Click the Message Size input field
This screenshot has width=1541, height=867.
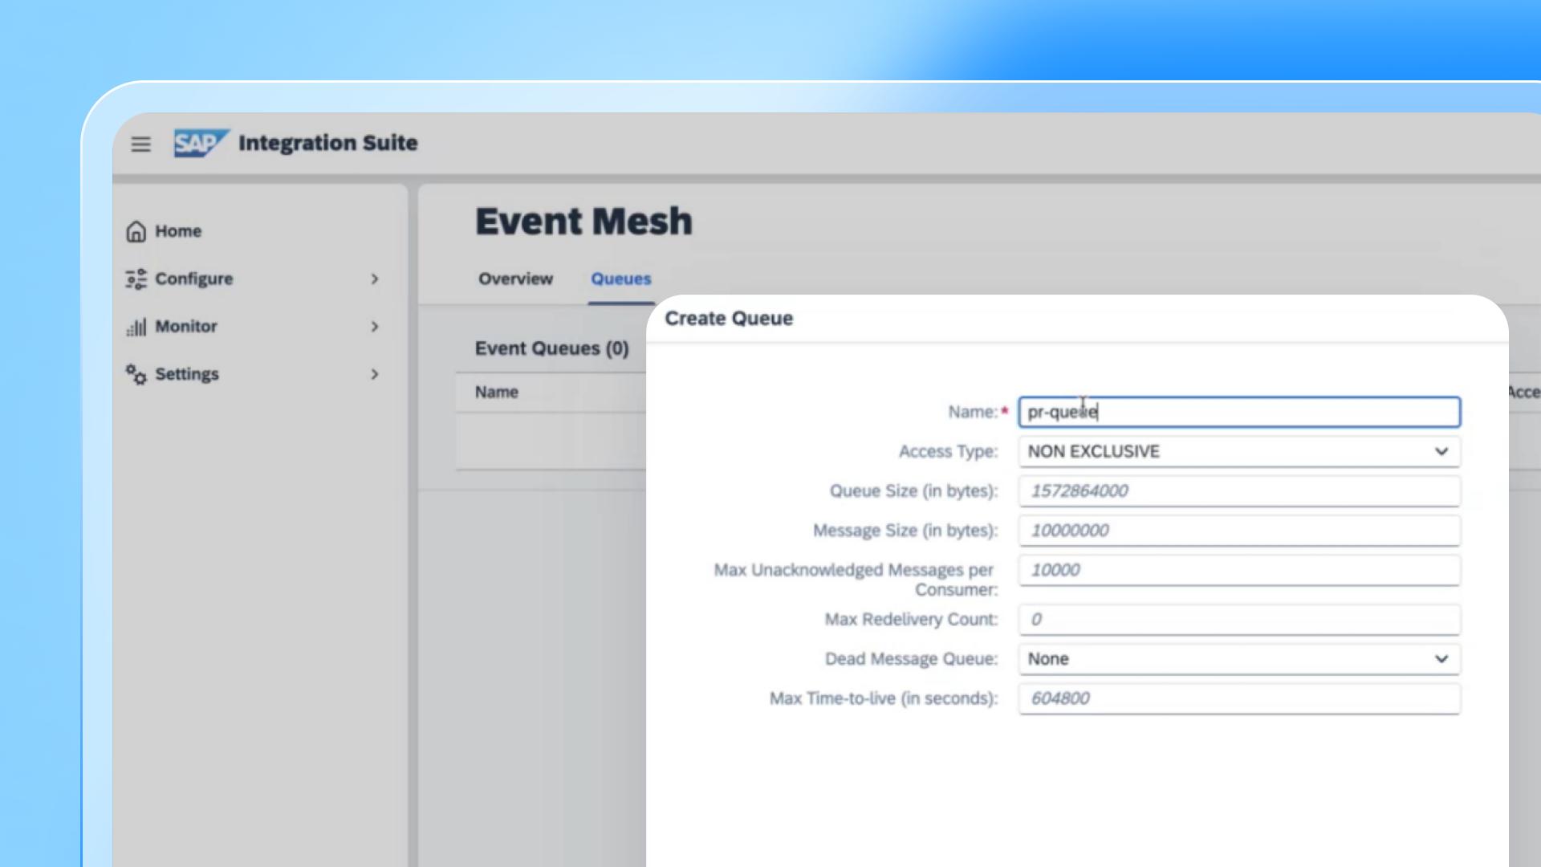1239,531
